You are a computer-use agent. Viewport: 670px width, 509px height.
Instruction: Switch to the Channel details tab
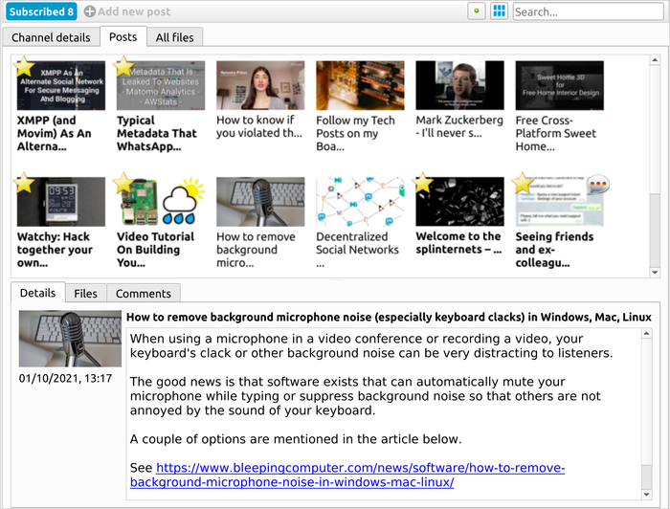pos(51,37)
